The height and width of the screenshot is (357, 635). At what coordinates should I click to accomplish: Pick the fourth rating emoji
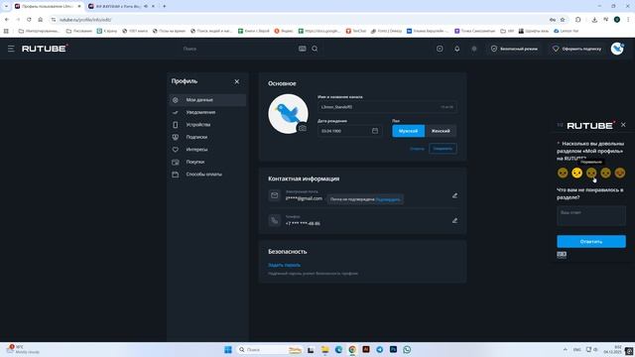(x=605, y=174)
